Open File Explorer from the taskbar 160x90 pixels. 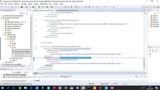point(25,88)
